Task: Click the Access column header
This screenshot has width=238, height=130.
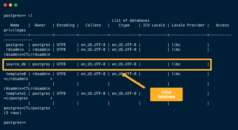Action: pos(222,25)
